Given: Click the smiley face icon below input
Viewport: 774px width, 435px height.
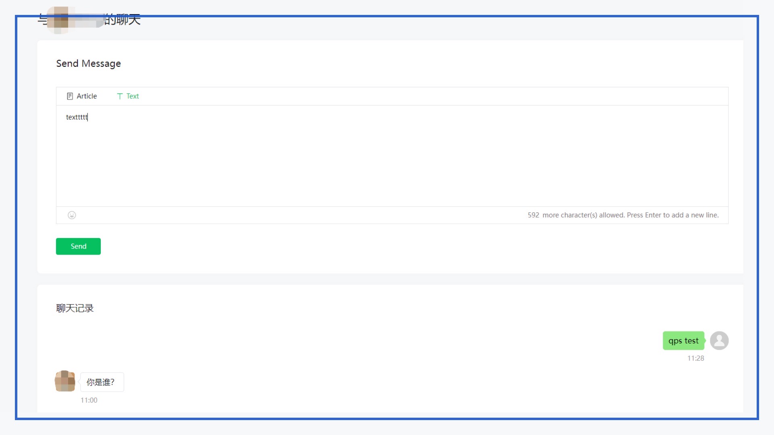Looking at the screenshot, I should coord(72,215).
